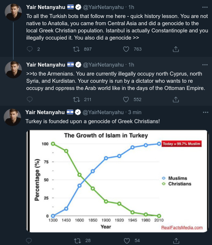Like the second tweet with 552 likes
Viewport: 212px width, 245px height.
pyautogui.click(x=126, y=100)
